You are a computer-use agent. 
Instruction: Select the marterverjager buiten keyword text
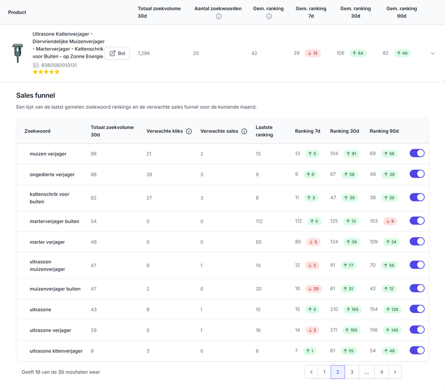[x=54, y=221]
